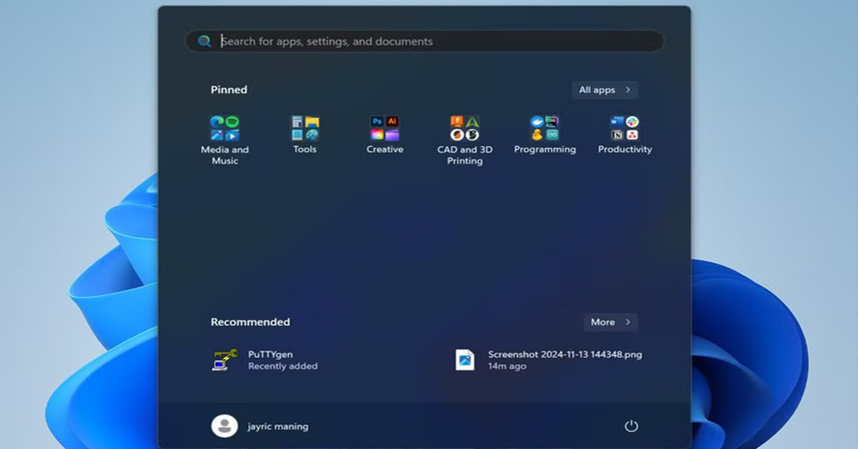Screen dimensions: 858x449
Task: Click the search magnifier icon
Action: (204, 41)
